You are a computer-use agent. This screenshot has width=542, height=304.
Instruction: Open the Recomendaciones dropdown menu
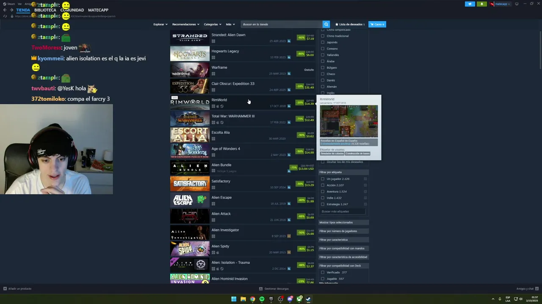pos(186,24)
